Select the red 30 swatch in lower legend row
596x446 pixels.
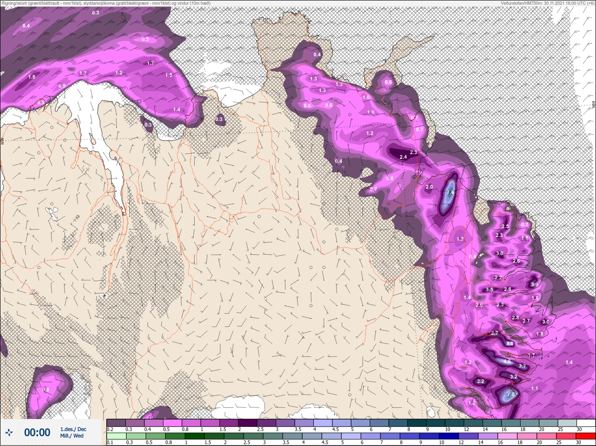(585, 436)
